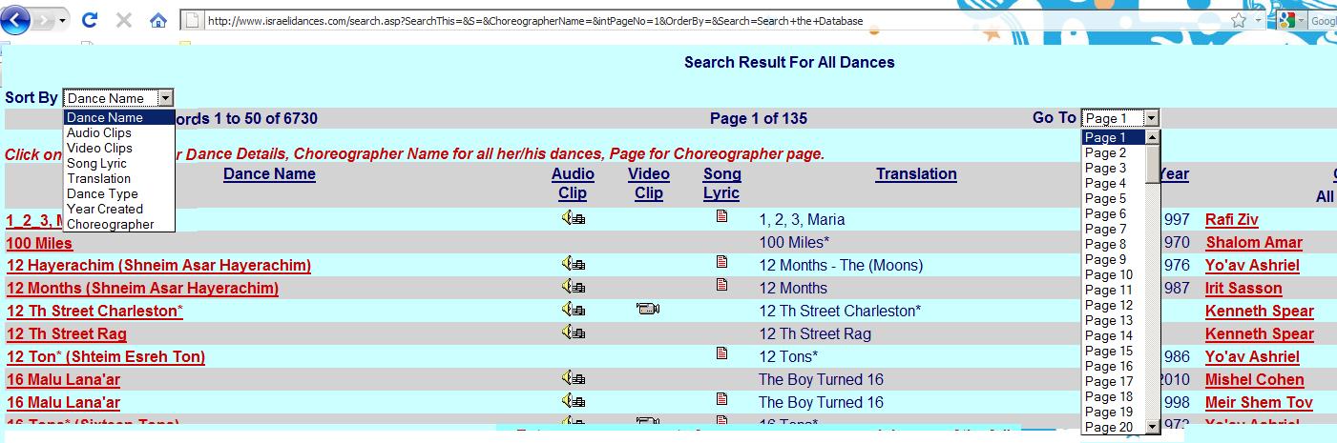Open song lyric for Meir Shem Tov's 16 Malu Lana'ar
This screenshot has height=443, width=1337.
pos(721,399)
